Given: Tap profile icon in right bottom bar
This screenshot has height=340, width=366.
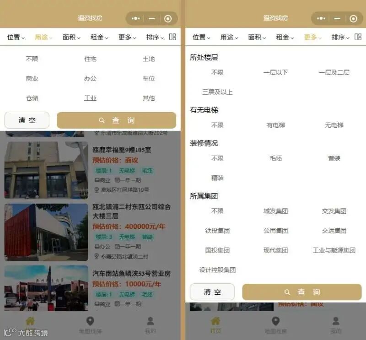Looking at the screenshot, I should coord(336,321).
